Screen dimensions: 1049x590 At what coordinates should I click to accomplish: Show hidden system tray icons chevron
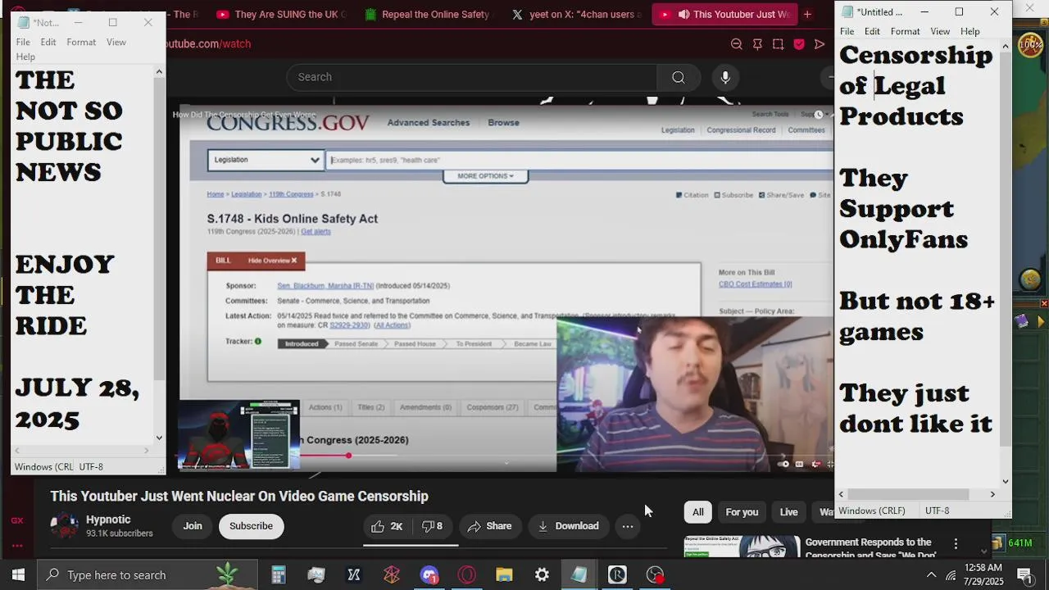click(x=931, y=575)
